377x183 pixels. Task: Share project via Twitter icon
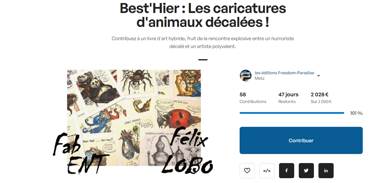pos(306,171)
